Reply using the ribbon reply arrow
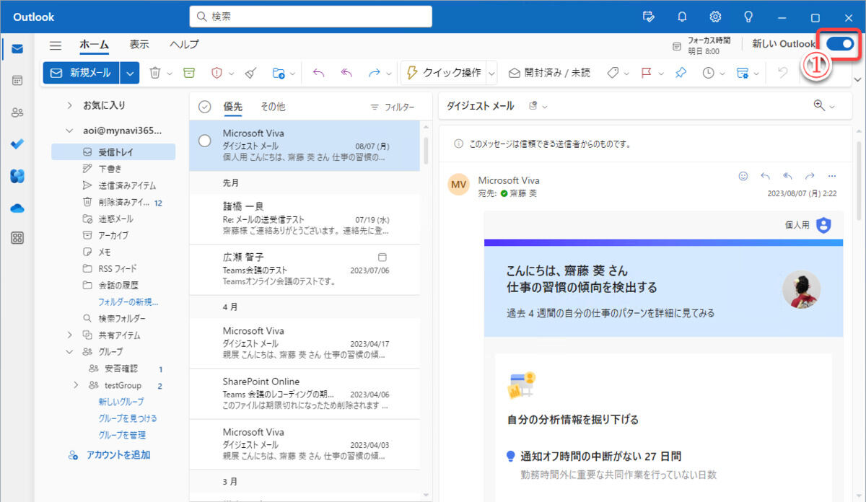The width and height of the screenshot is (866, 502). coord(318,73)
